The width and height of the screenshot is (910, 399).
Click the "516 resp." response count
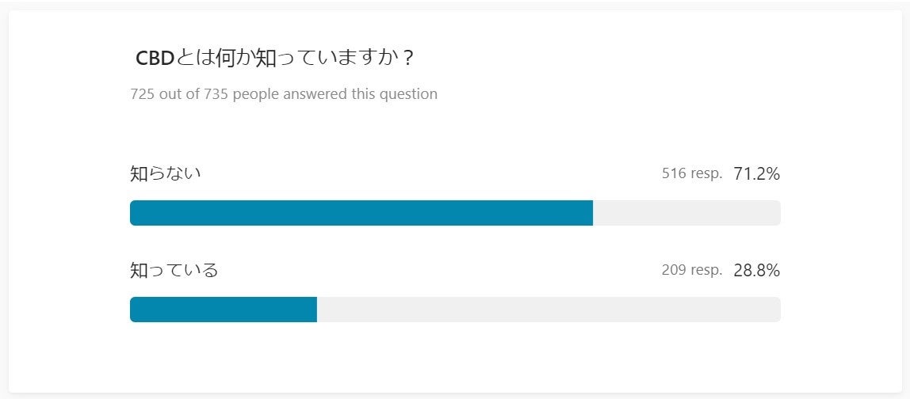[692, 173]
